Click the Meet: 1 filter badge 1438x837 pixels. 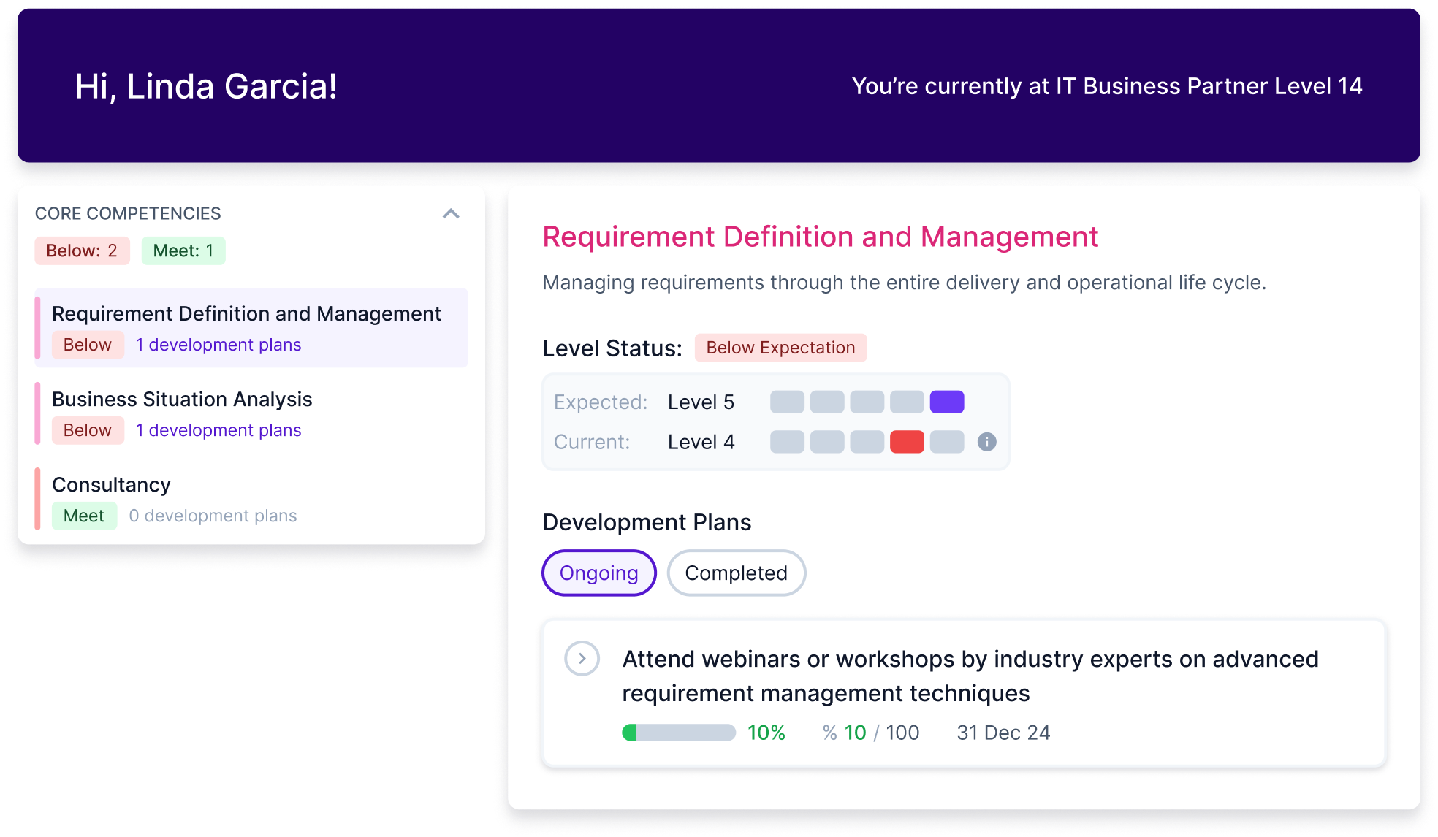(183, 251)
